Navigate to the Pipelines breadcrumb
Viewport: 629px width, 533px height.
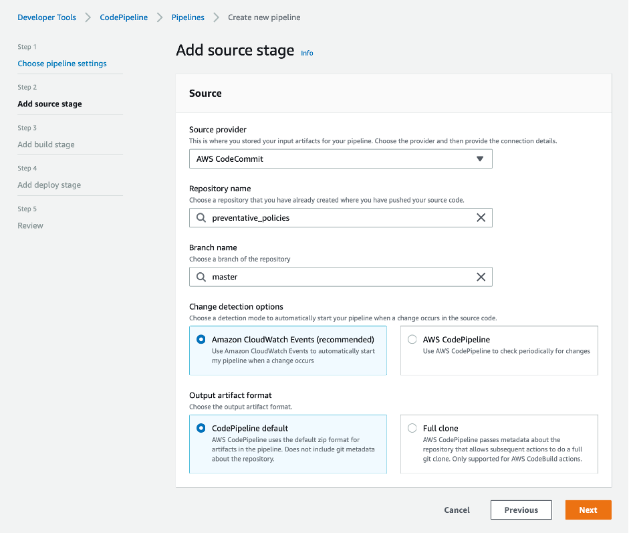[187, 17]
